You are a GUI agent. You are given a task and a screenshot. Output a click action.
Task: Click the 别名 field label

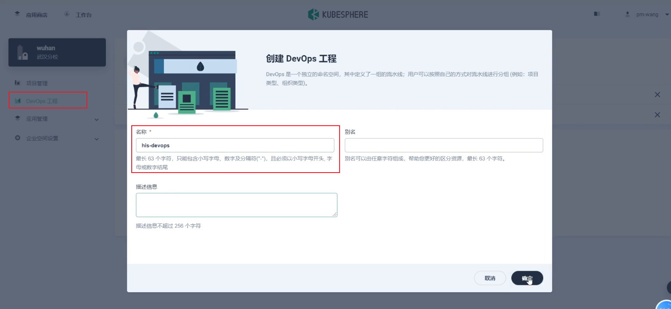(x=350, y=132)
